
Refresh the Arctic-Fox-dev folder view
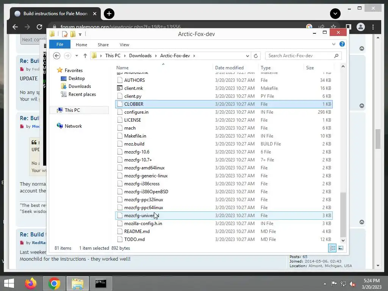(x=256, y=56)
